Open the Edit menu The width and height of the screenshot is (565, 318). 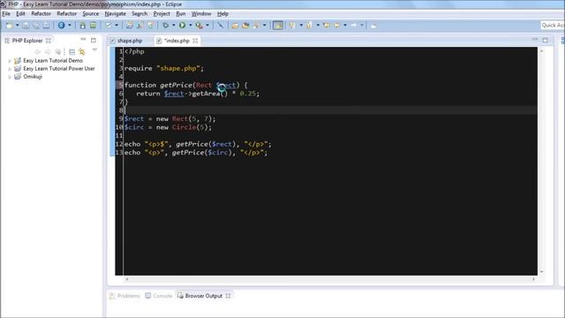click(20, 14)
